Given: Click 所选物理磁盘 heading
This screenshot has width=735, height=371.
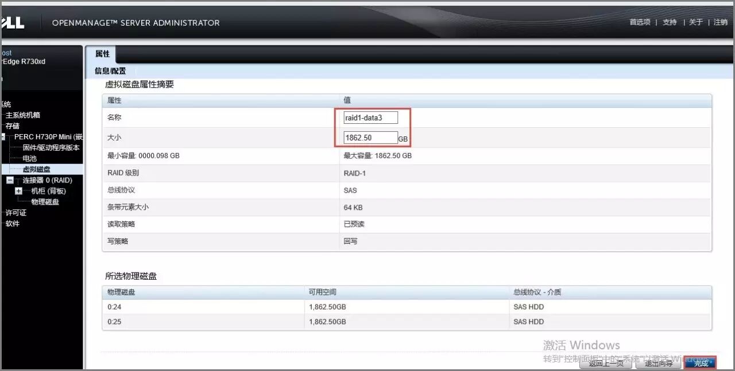Looking at the screenshot, I should coord(131,276).
